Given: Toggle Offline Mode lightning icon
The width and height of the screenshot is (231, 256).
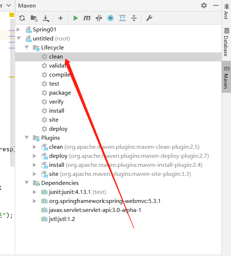Looking at the screenshot, I should point(110,18).
